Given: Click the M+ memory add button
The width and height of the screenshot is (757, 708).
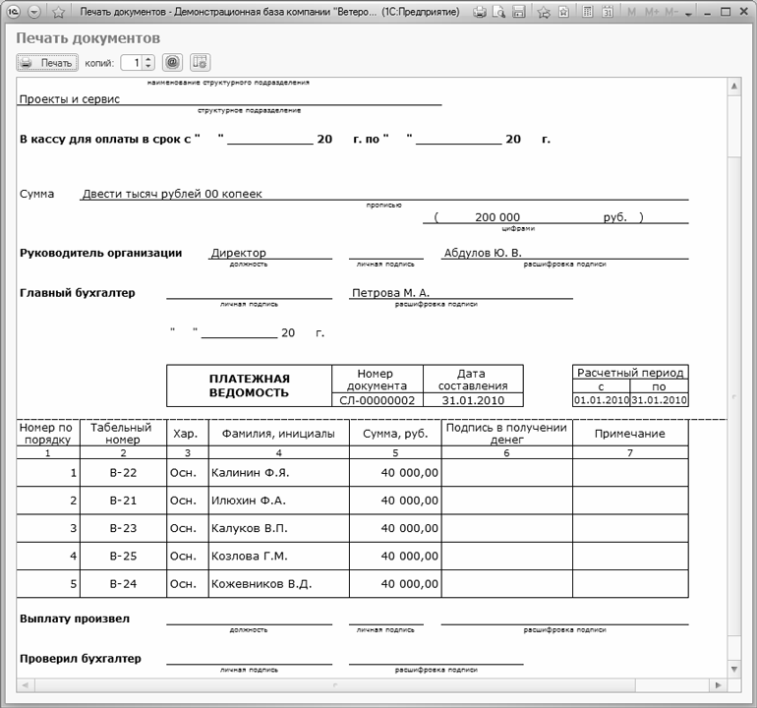Looking at the screenshot, I should [652, 12].
